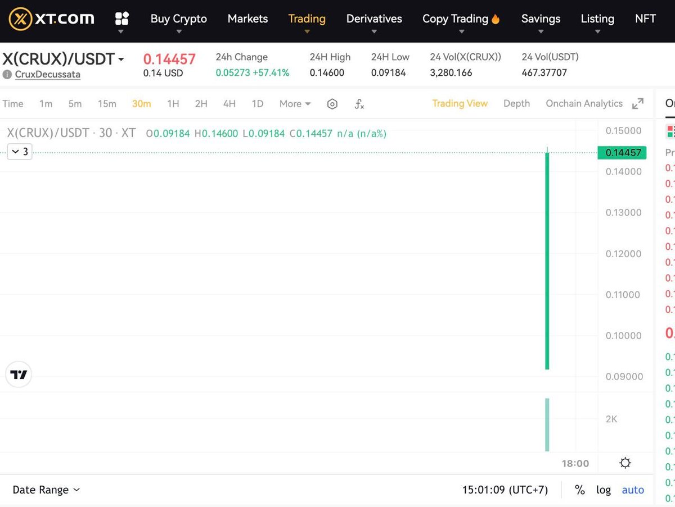Expand the indicator legend showing 3
The image size is (675, 507).
(20, 152)
